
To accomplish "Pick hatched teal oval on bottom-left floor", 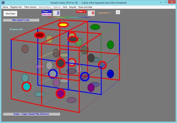I will pos(40,94).
